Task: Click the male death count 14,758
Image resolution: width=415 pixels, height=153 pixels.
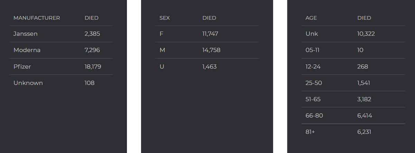Action: (x=211, y=50)
